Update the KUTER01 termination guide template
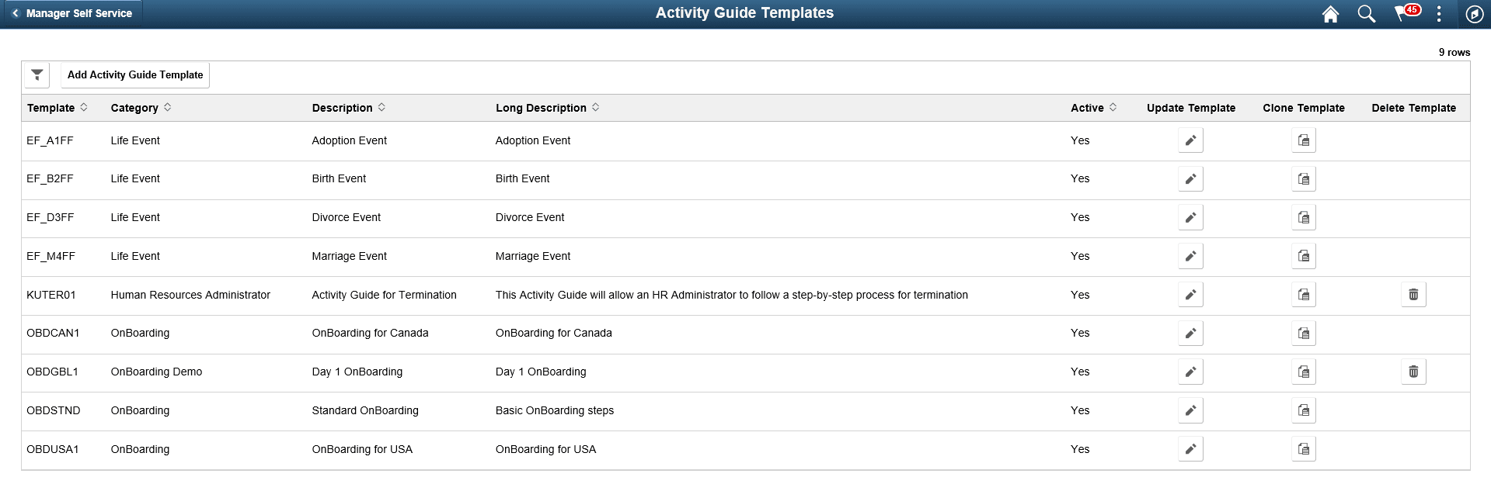Image resolution: width=1491 pixels, height=491 pixels. [1190, 294]
